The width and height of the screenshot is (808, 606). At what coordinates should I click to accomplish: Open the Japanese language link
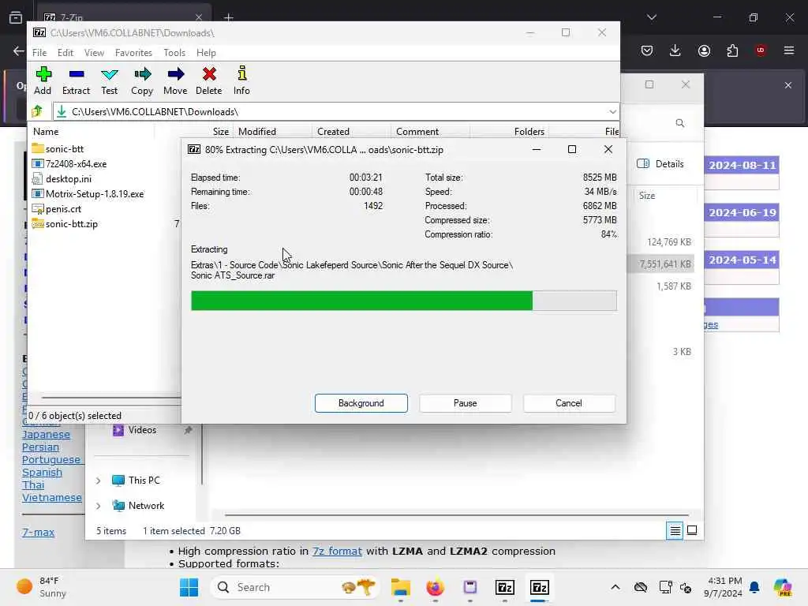[x=46, y=435]
